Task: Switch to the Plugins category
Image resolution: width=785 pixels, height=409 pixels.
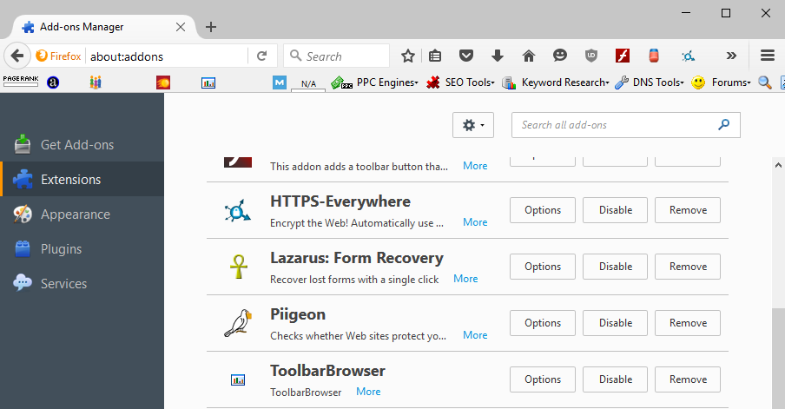Action: [x=82, y=249]
